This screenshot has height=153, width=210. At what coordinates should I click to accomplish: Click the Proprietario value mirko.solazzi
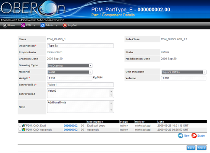pyautogui.click(x=55, y=52)
